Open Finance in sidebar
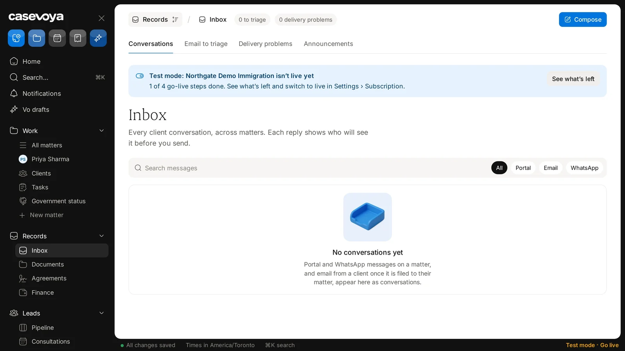The height and width of the screenshot is (351, 625). click(x=62, y=292)
